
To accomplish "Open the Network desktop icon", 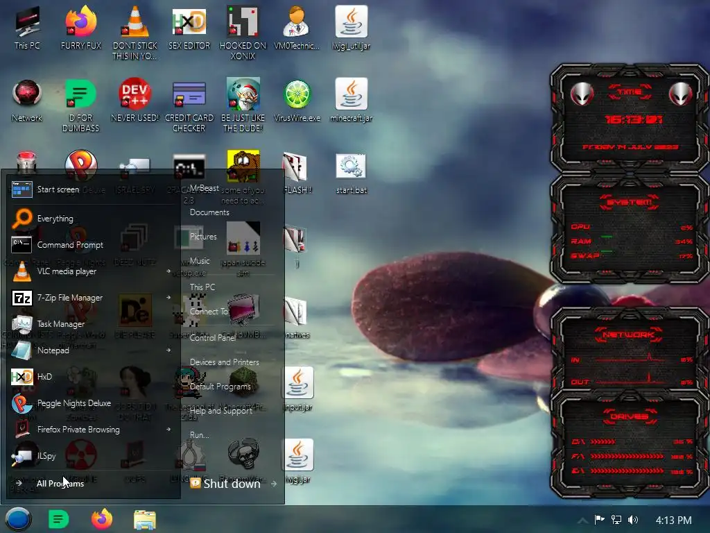I will pyautogui.click(x=27, y=101).
